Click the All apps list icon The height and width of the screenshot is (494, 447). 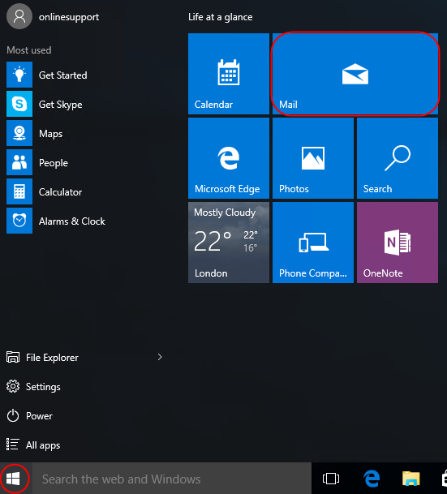[13, 445]
